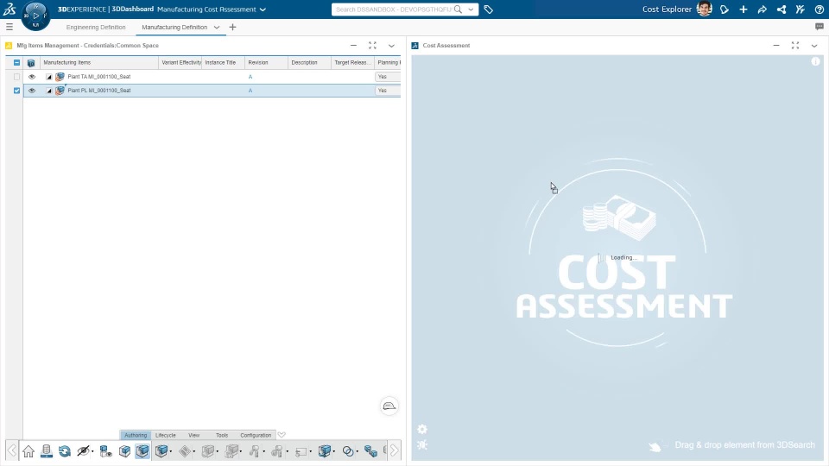Open the help question mark icon
The width and height of the screenshot is (829, 466).
click(820, 9)
